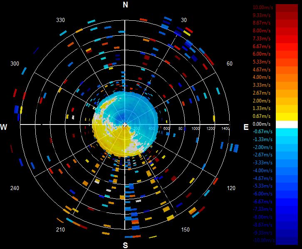Select the 60 degree azimuth label
The width and height of the screenshot is (302, 249).
(230, 63)
